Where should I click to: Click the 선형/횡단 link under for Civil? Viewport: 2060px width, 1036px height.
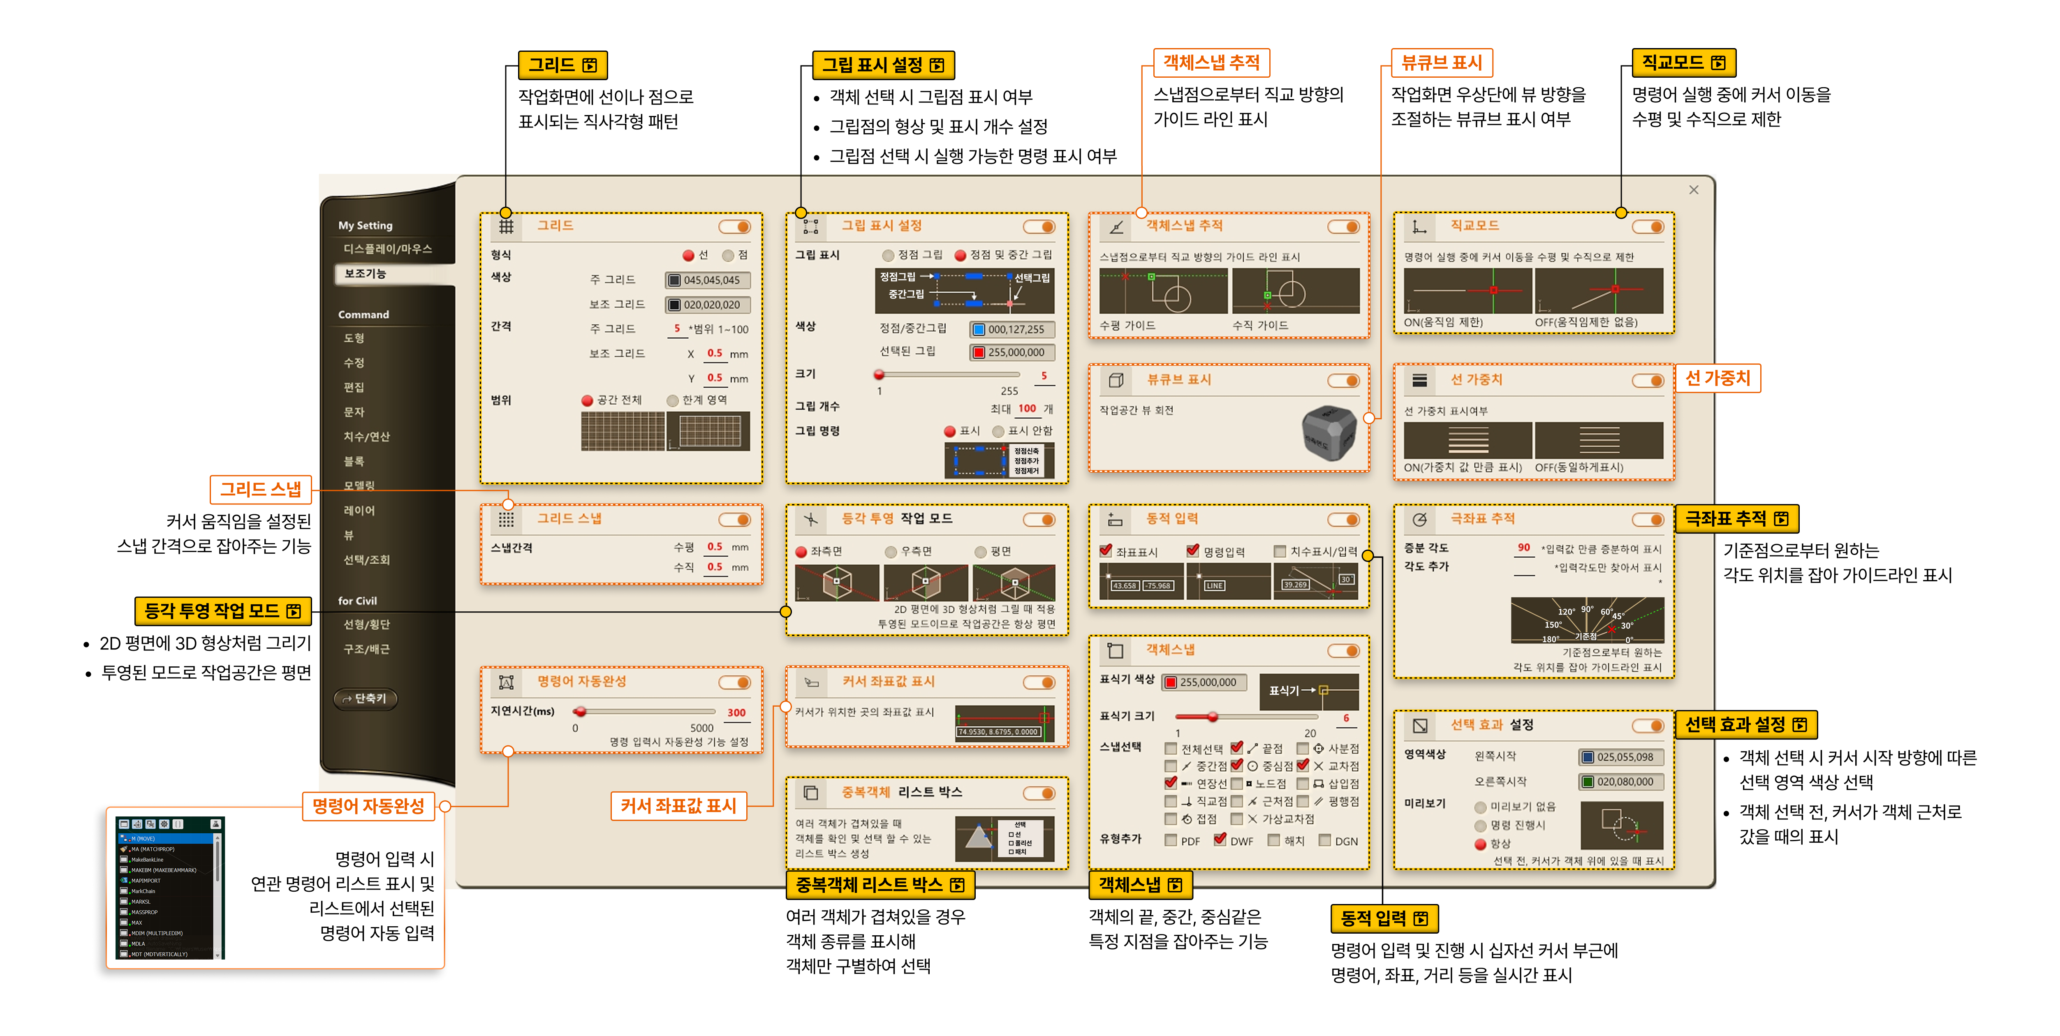pyautogui.click(x=366, y=624)
